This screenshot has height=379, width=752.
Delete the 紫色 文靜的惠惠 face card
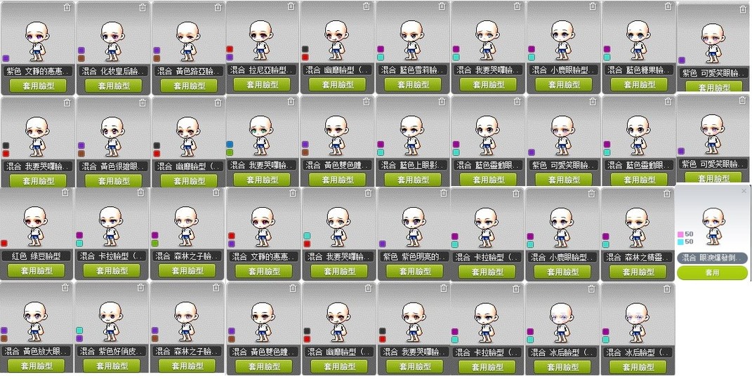point(67,7)
